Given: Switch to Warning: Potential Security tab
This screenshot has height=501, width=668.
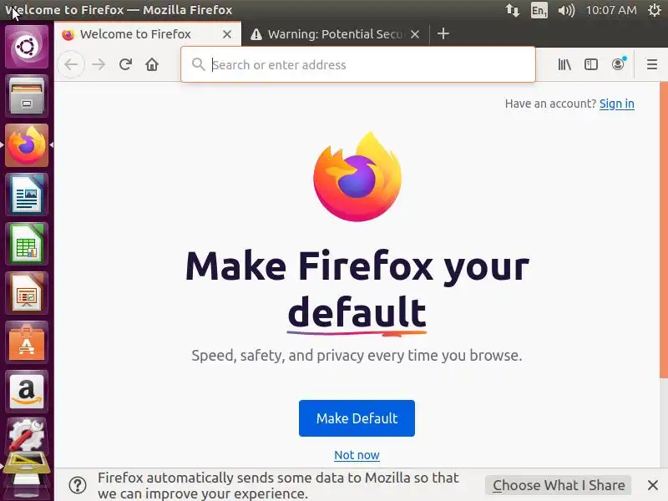Looking at the screenshot, I should [x=336, y=34].
